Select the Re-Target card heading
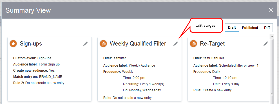This screenshot has height=104, width=279. coord(212,44)
